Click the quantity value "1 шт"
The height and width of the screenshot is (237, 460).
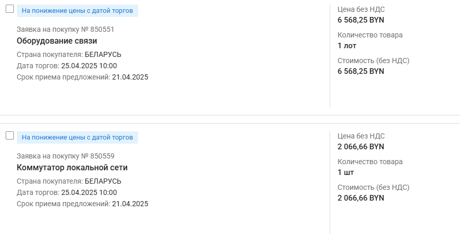click(346, 172)
